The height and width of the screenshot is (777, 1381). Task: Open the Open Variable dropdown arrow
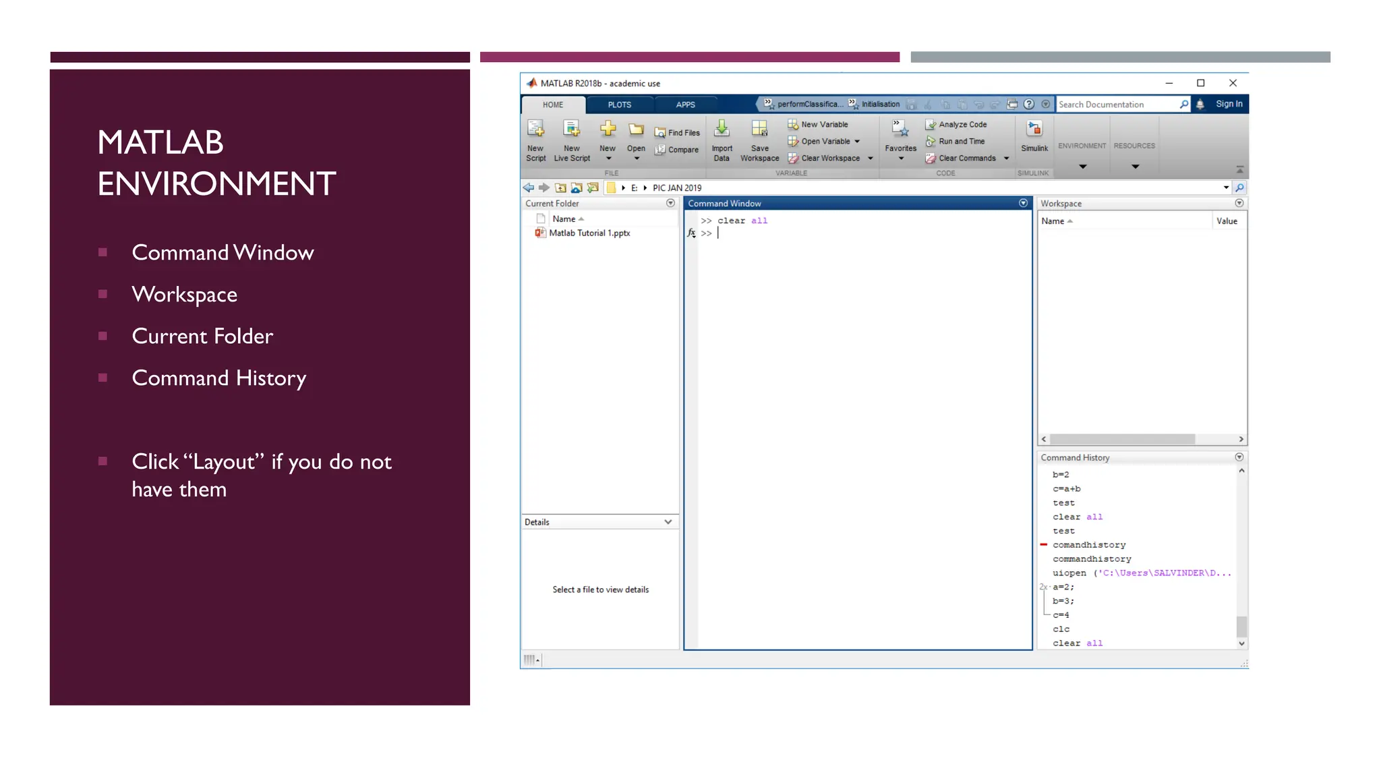click(x=857, y=142)
